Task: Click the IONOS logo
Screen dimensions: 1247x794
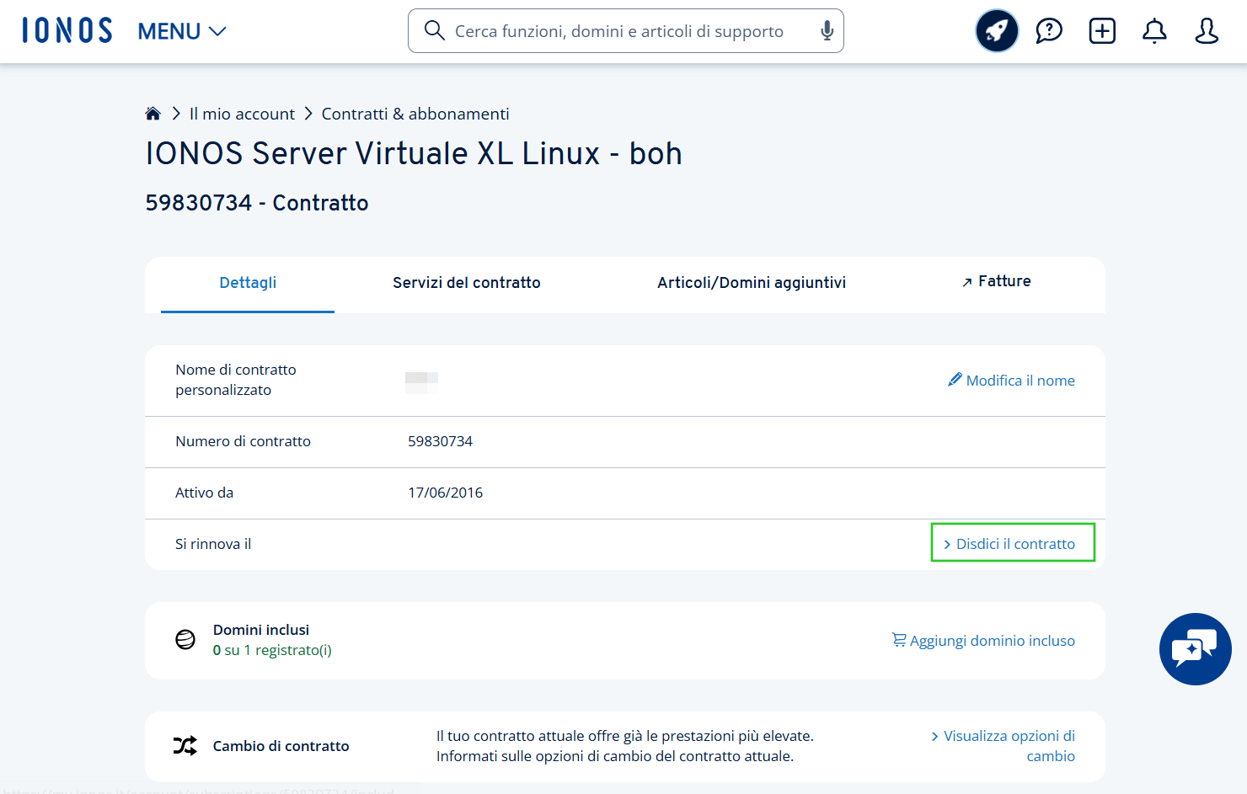Action: [x=67, y=30]
